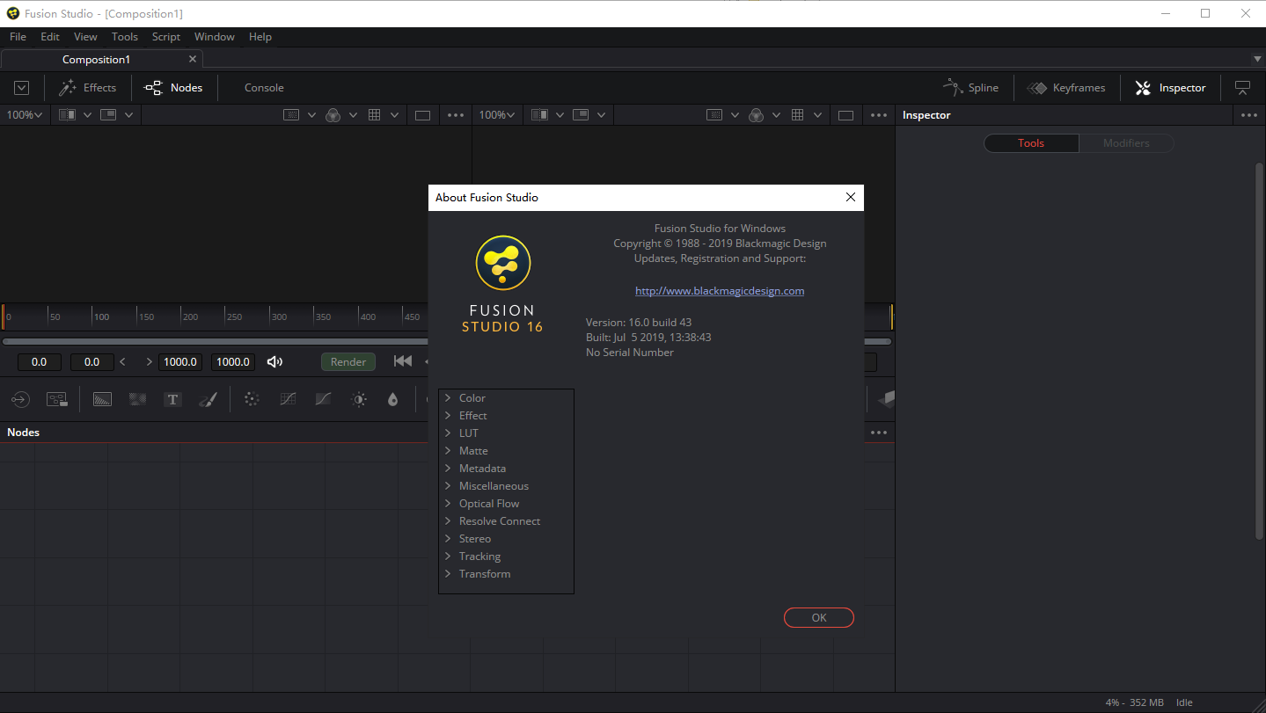Open left viewer three-dots options menu
Viewport: 1266px width, 713px height.
(456, 115)
